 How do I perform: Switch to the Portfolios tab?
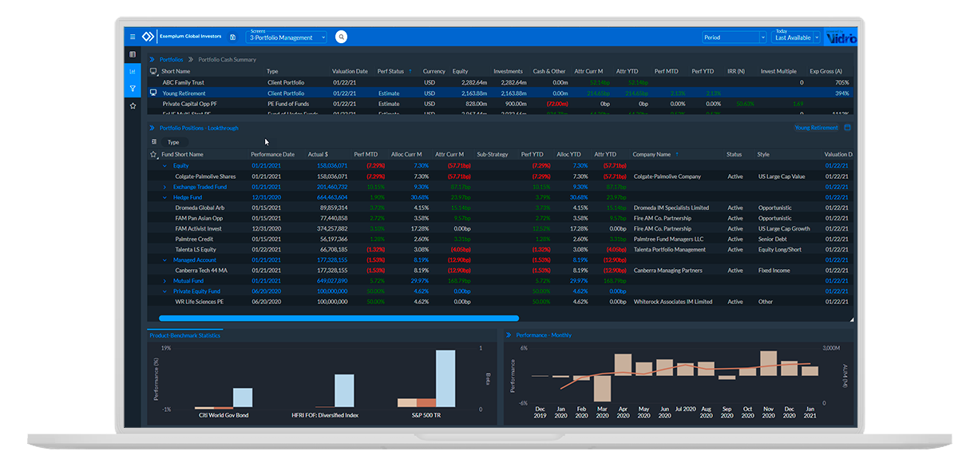pyautogui.click(x=171, y=59)
